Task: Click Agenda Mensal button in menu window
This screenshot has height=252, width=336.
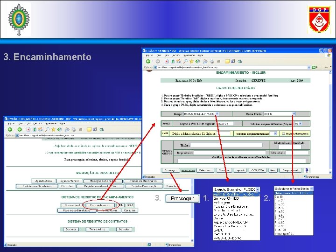Action: tap(69, 181)
